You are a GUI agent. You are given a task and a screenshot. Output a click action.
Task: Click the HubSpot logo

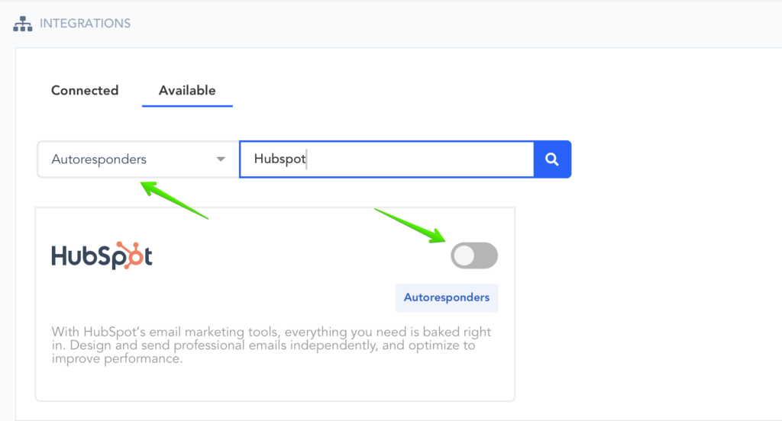(102, 257)
